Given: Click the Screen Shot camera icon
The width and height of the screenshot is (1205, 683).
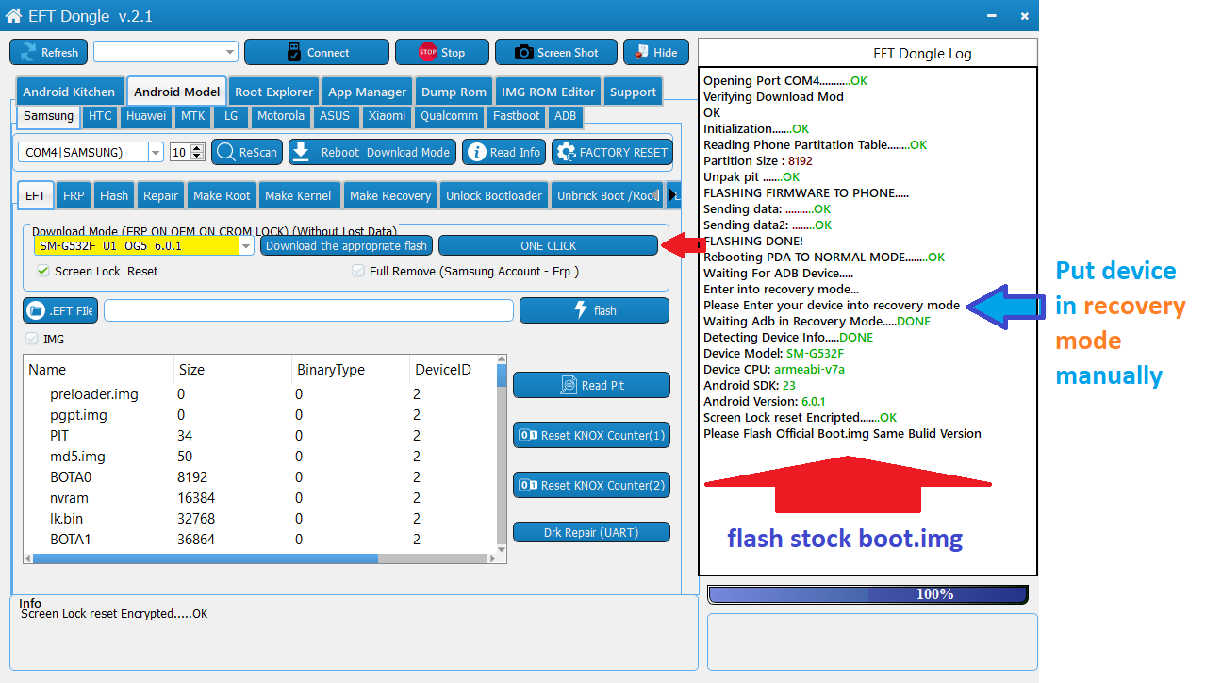Looking at the screenshot, I should 523,52.
